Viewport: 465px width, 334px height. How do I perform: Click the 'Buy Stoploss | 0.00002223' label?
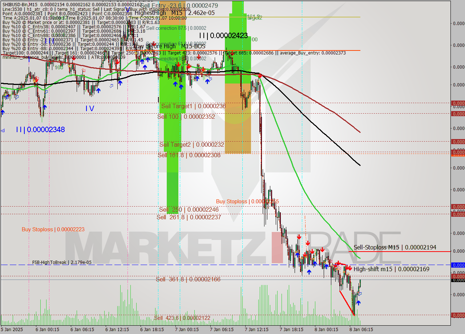pyautogui.click(x=53, y=229)
